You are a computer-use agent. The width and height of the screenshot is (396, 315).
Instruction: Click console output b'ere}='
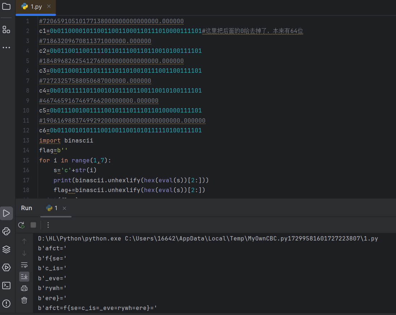[52, 298]
